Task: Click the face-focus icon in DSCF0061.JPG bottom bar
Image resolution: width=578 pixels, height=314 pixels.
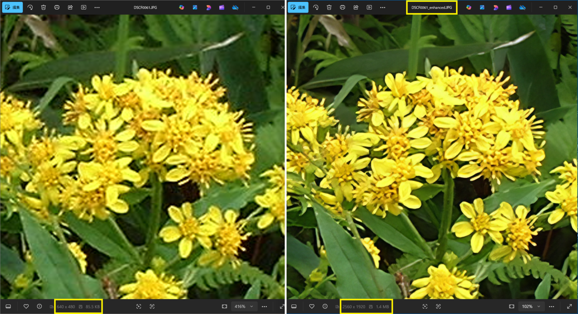Action: click(139, 306)
